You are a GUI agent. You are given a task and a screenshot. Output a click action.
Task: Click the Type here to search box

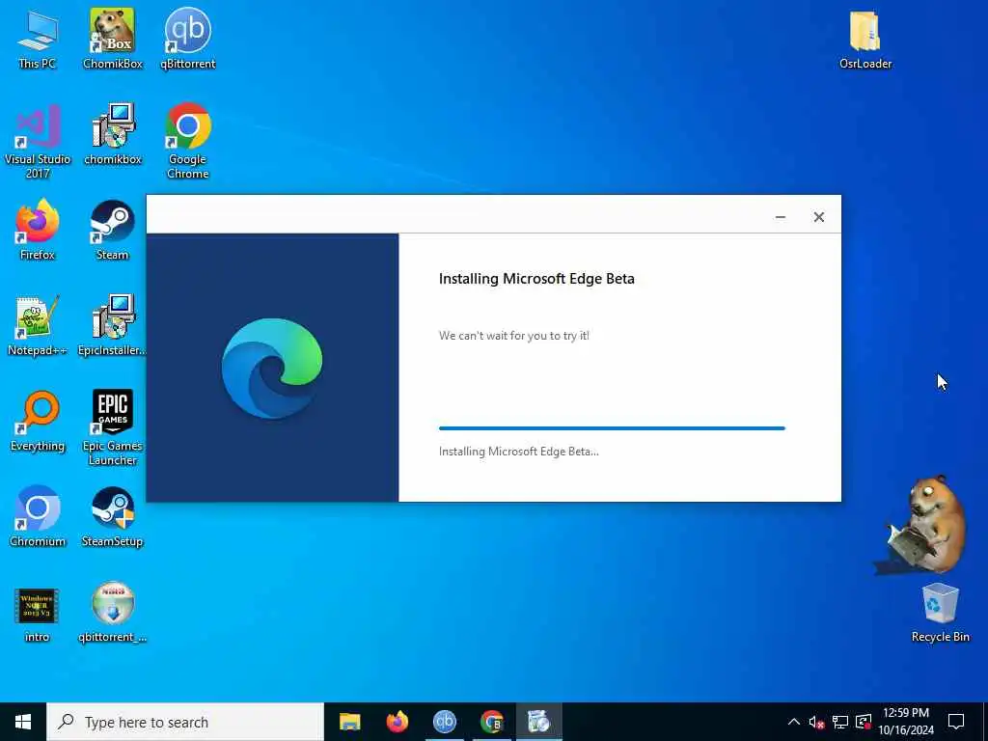pos(185,722)
